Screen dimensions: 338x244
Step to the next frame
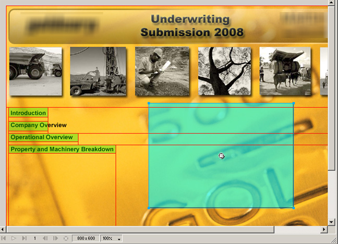coord(55,238)
